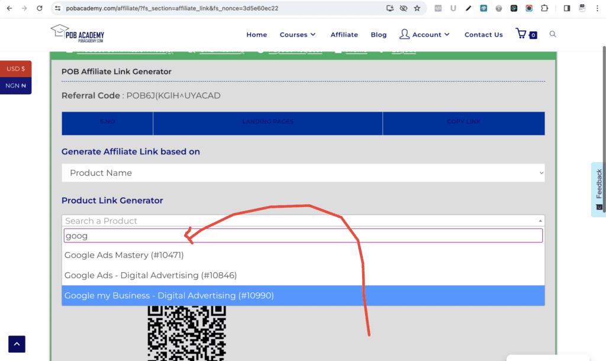Viewport: 606px width, 361px height.
Task: Click the QR code image
Action: (186, 333)
